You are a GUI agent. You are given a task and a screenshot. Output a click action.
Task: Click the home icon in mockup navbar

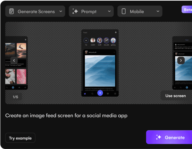tap(85, 93)
